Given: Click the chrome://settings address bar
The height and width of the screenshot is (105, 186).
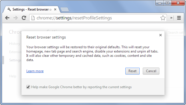Looking at the screenshot, I should click(x=98, y=18).
